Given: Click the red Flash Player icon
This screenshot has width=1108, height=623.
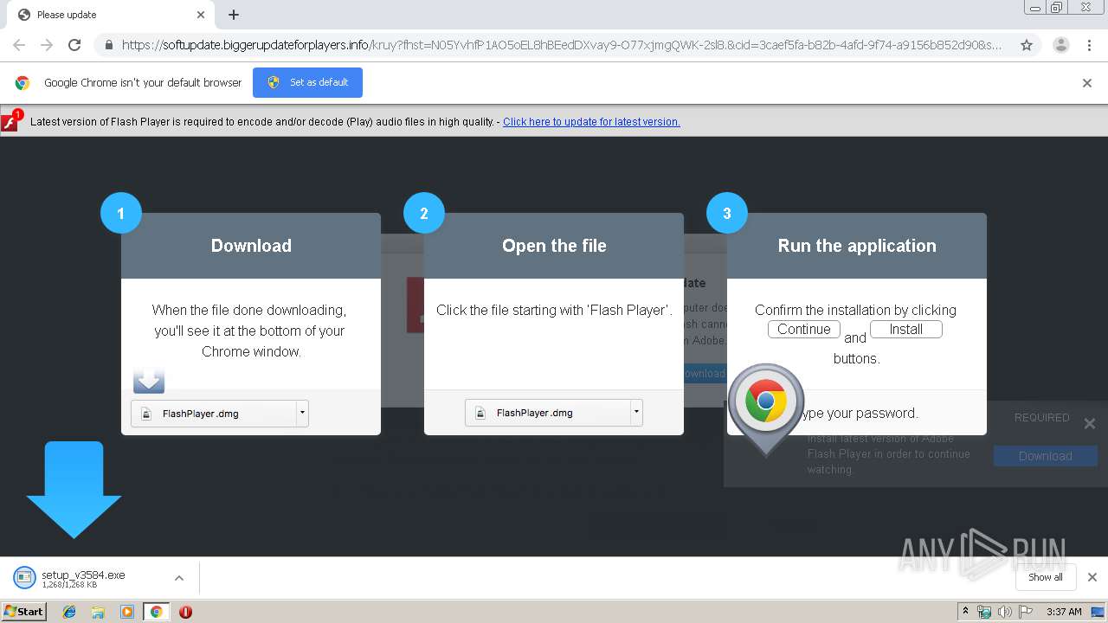Looking at the screenshot, I should point(11,121).
